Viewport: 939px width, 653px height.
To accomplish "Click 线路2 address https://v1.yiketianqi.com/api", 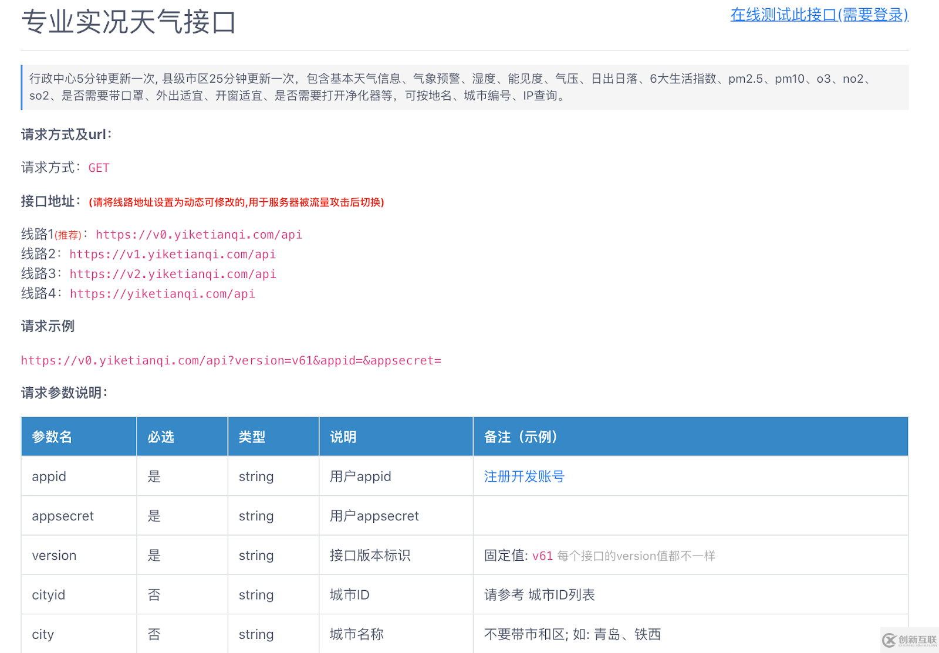I will pos(173,254).
